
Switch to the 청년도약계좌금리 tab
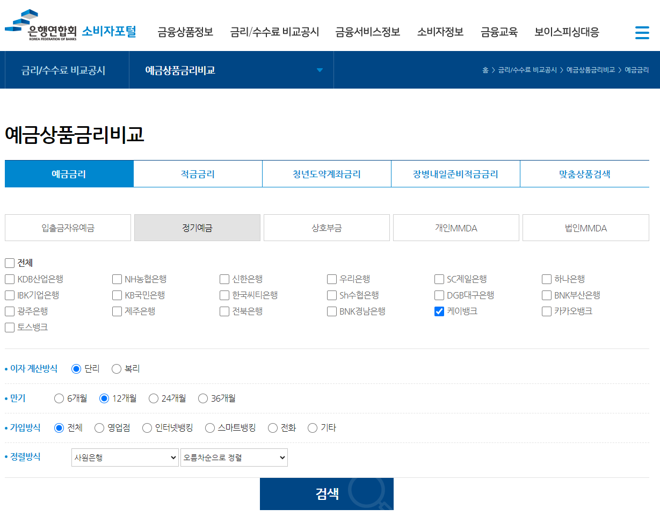(x=327, y=174)
